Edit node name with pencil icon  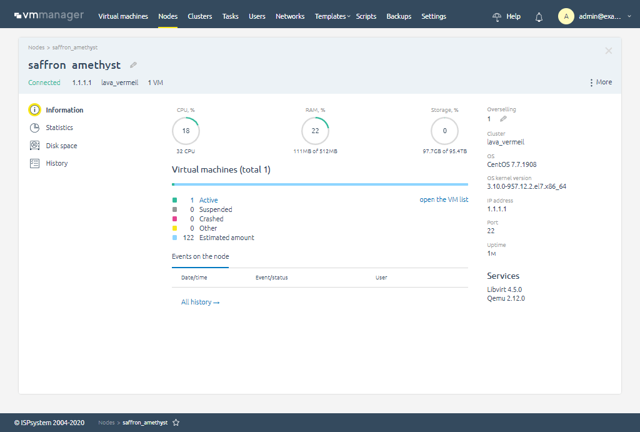(133, 65)
